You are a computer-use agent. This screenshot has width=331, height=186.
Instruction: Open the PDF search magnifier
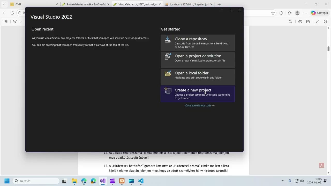tap(290, 22)
